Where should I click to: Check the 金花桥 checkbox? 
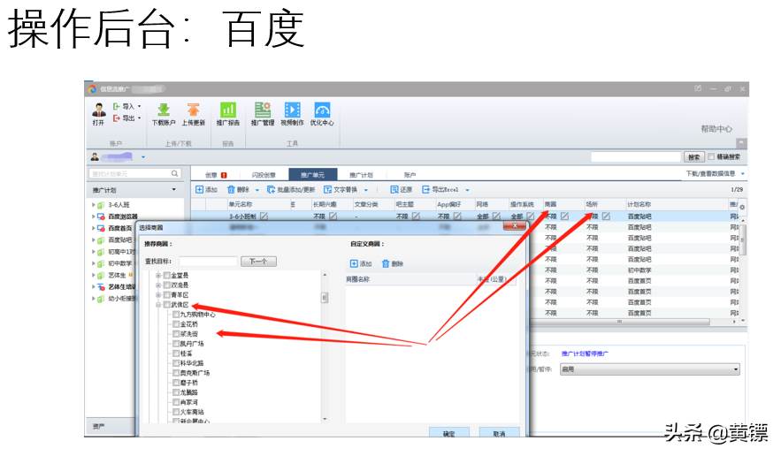[x=176, y=324]
